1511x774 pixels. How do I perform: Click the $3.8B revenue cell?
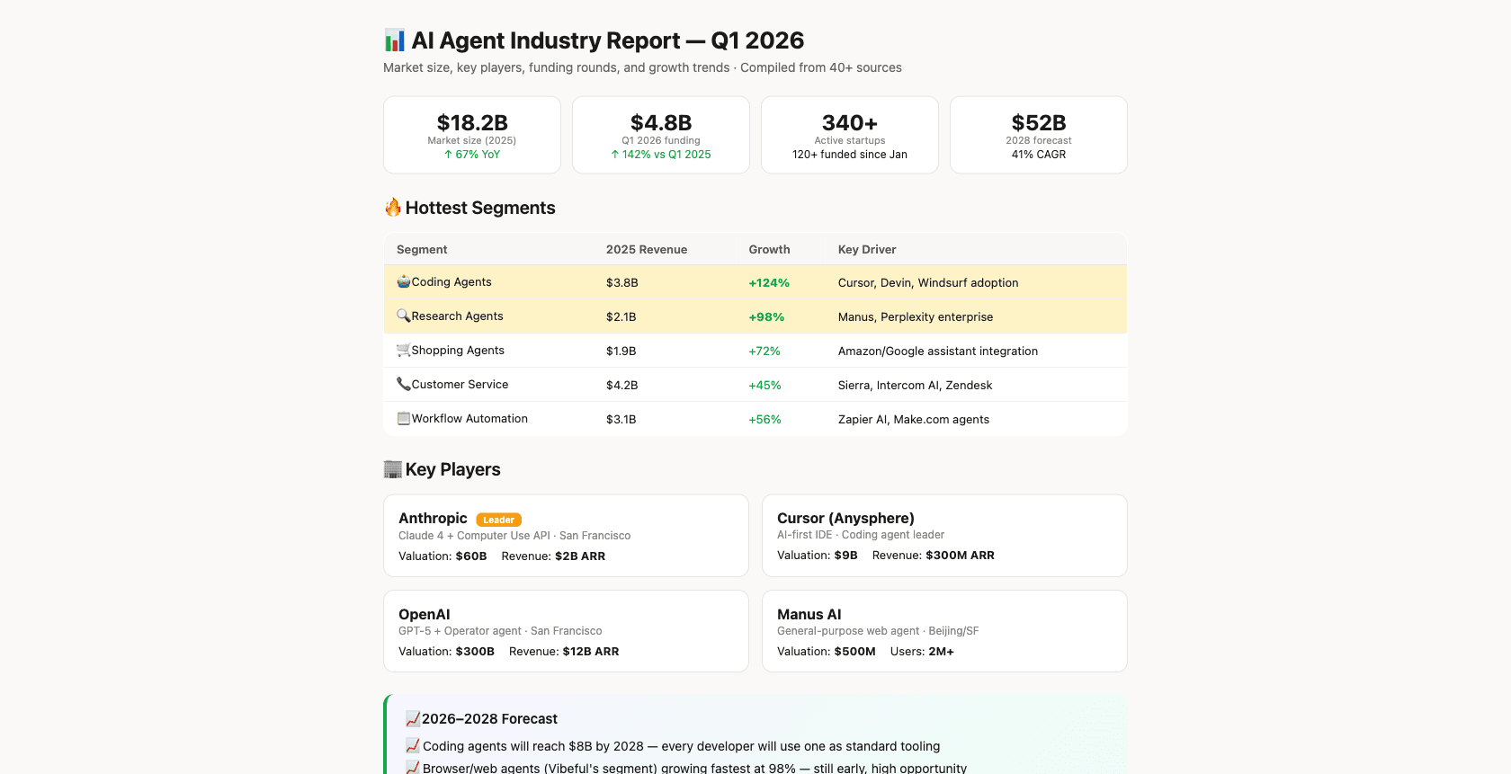coord(622,283)
